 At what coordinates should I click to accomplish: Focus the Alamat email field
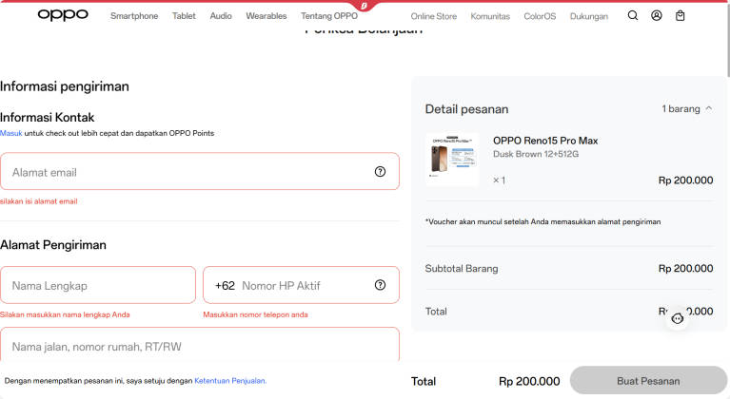click(200, 171)
